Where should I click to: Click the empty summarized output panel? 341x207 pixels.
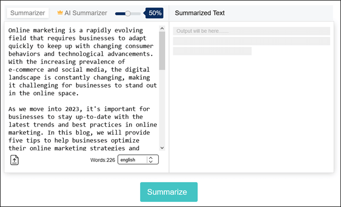point(251,111)
